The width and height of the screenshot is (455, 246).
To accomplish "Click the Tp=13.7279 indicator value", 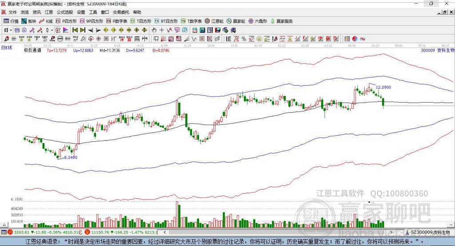I will click(x=56, y=50).
